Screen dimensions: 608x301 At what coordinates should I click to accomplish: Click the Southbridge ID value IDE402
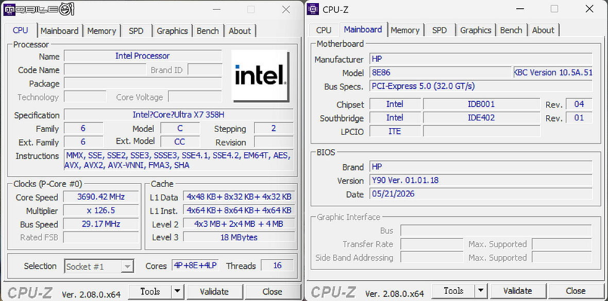tap(481, 117)
